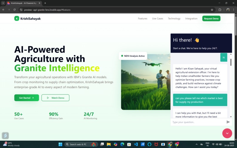The height and width of the screenshot is (148, 237).
Task: Open the Windows Start menu
Action: coord(60,144)
